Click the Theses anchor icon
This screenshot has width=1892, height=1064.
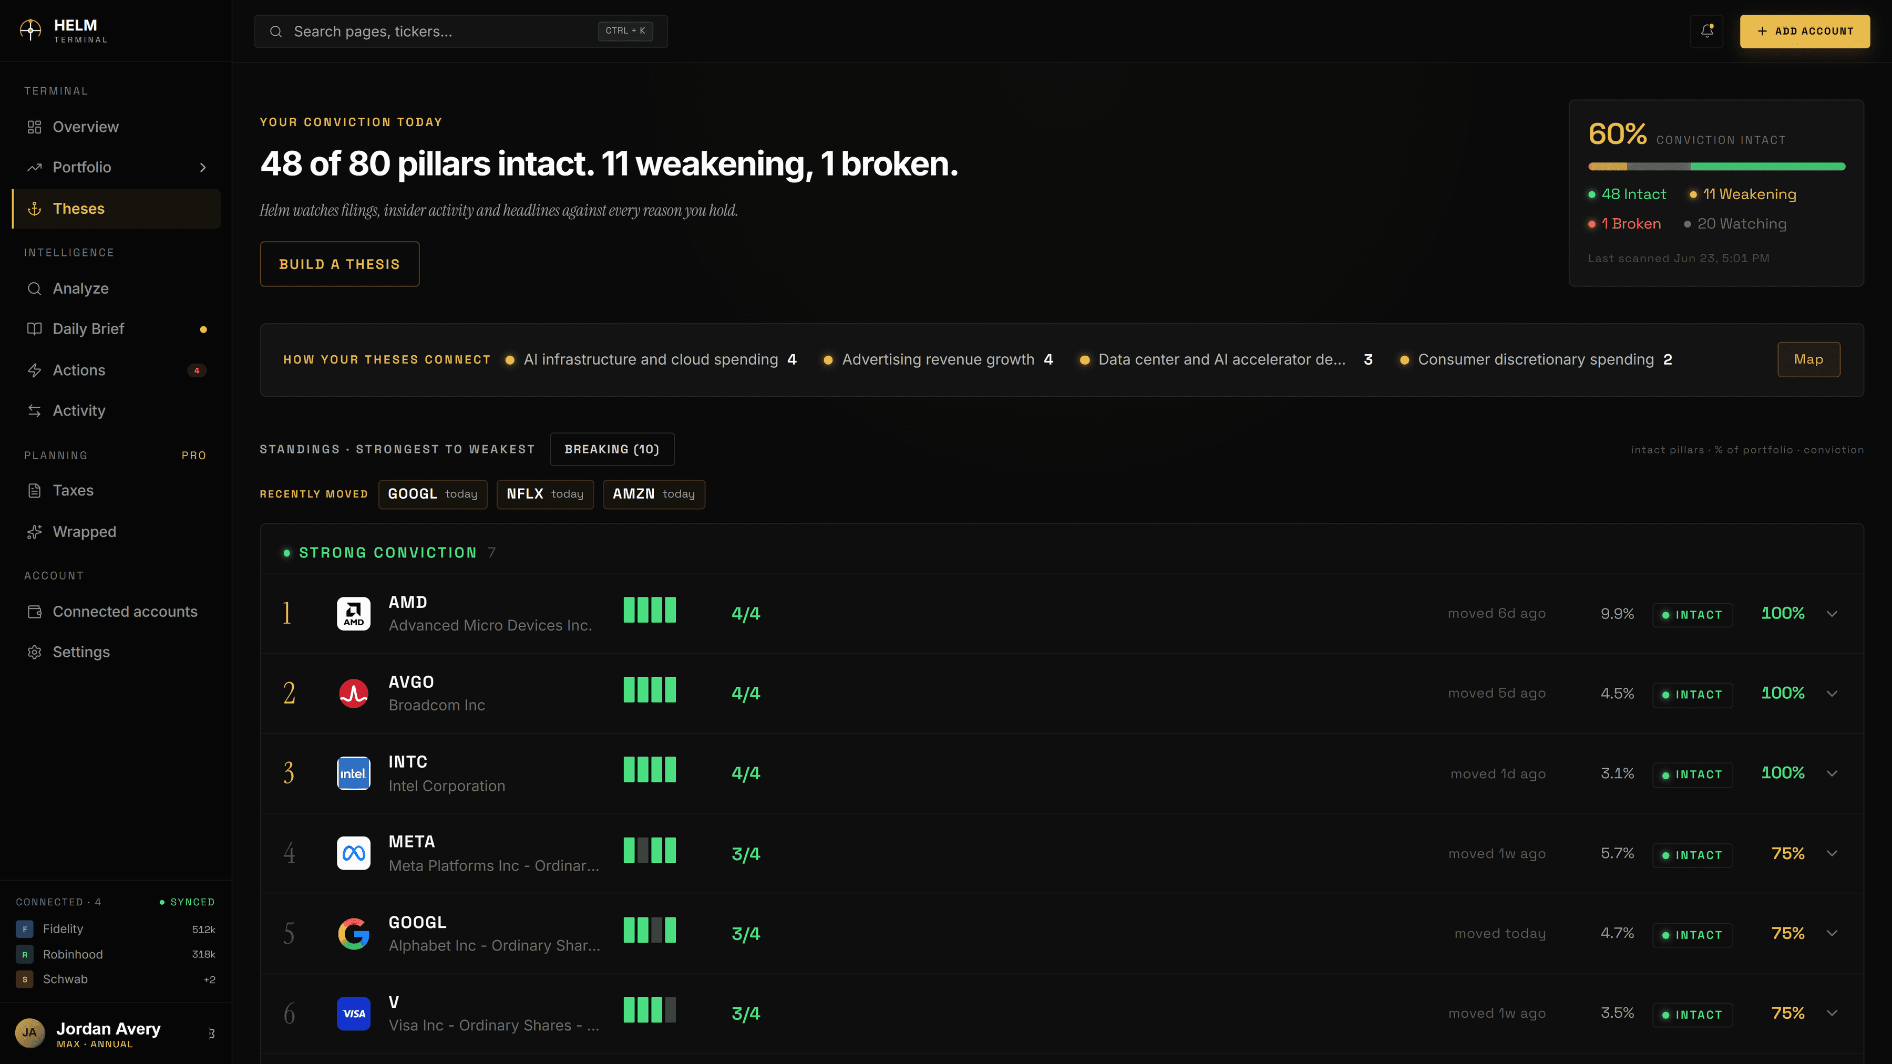tap(35, 209)
